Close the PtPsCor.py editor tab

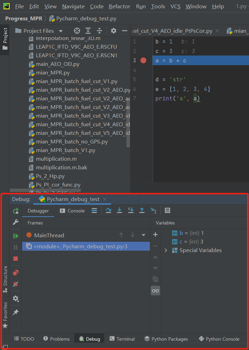(x=217, y=31)
